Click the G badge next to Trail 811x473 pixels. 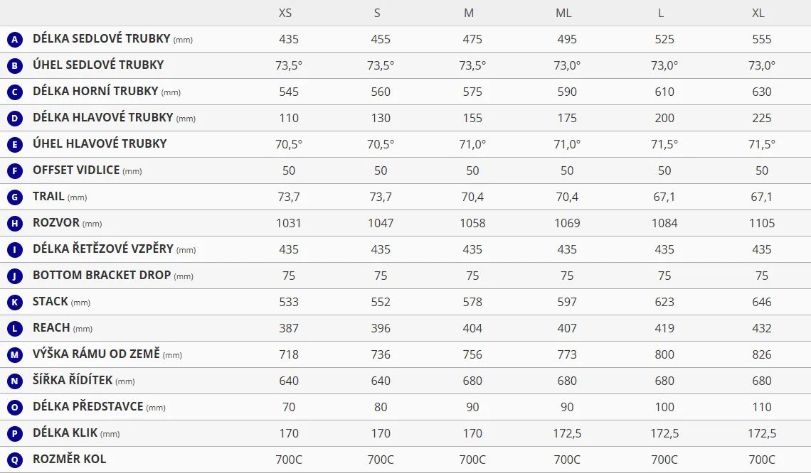pos(14,197)
